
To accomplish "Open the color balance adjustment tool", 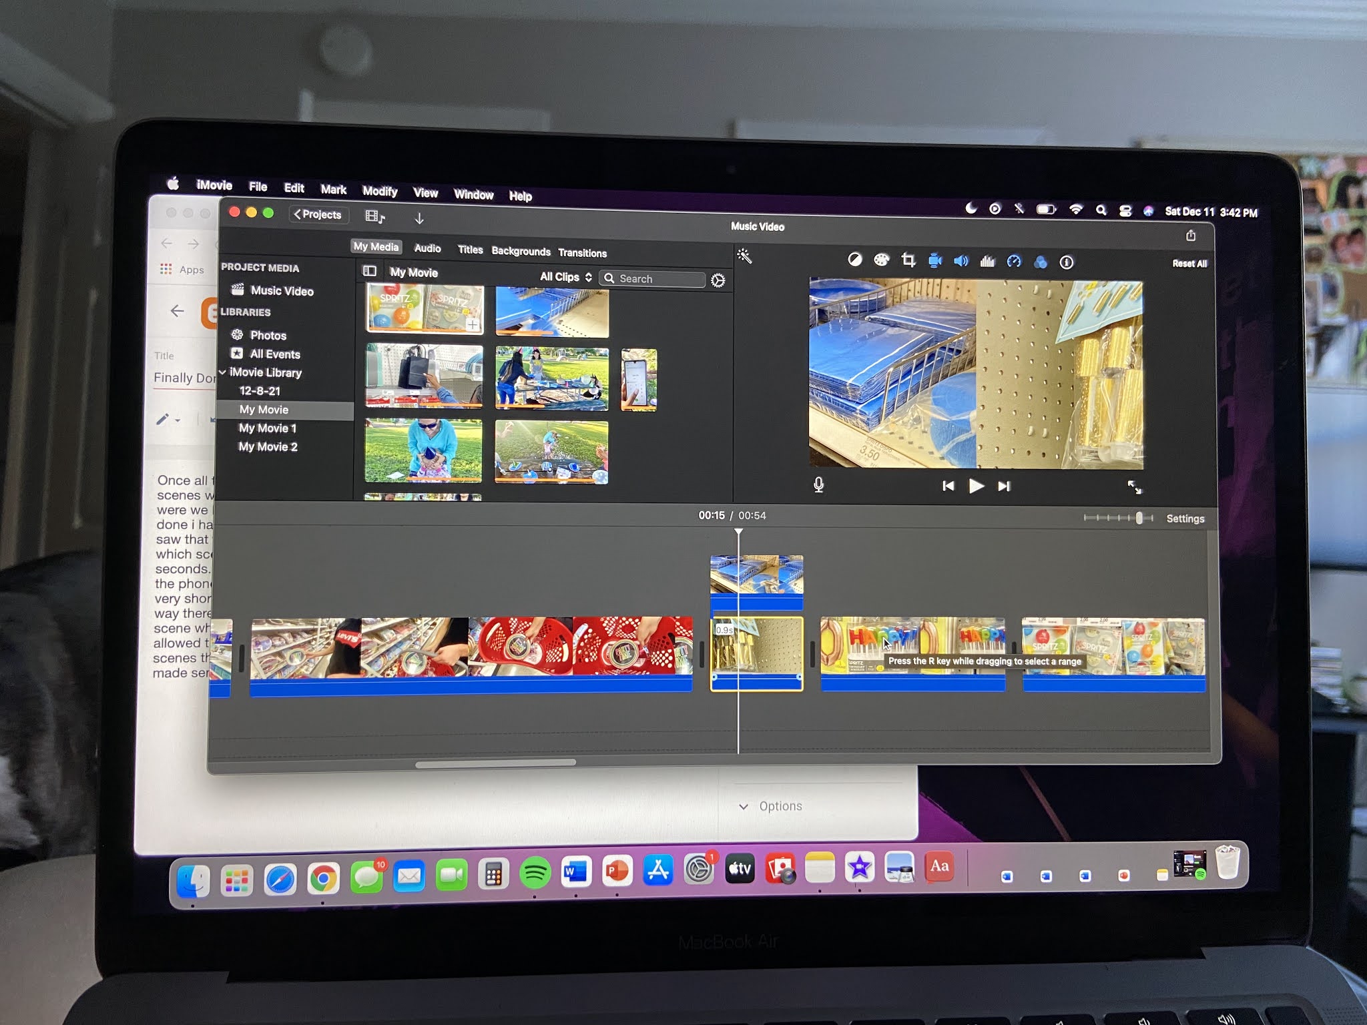I will click(x=854, y=260).
